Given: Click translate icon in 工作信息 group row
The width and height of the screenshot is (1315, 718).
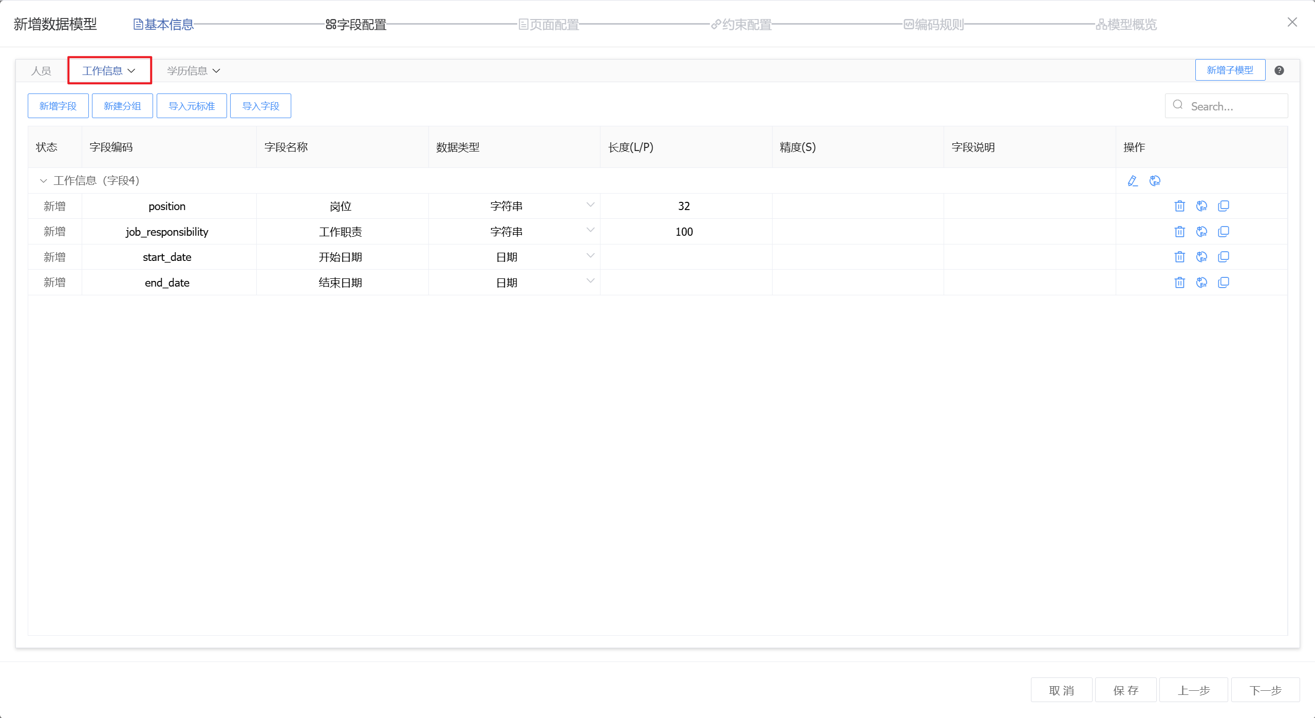Looking at the screenshot, I should (1155, 181).
